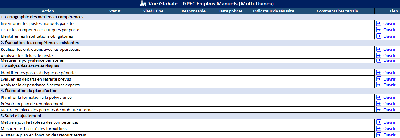The width and height of the screenshot is (400, 138).
Task: Open Ouvrir link for Identifier les habilitations obligatoires
Action: point(389,36)
